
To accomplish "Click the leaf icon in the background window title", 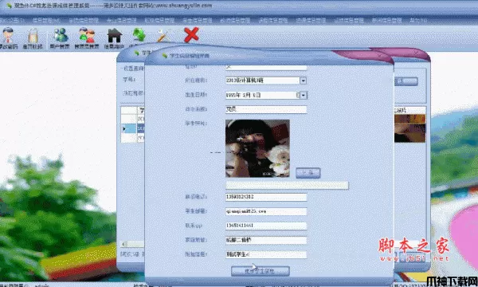I will click(137, 53).
